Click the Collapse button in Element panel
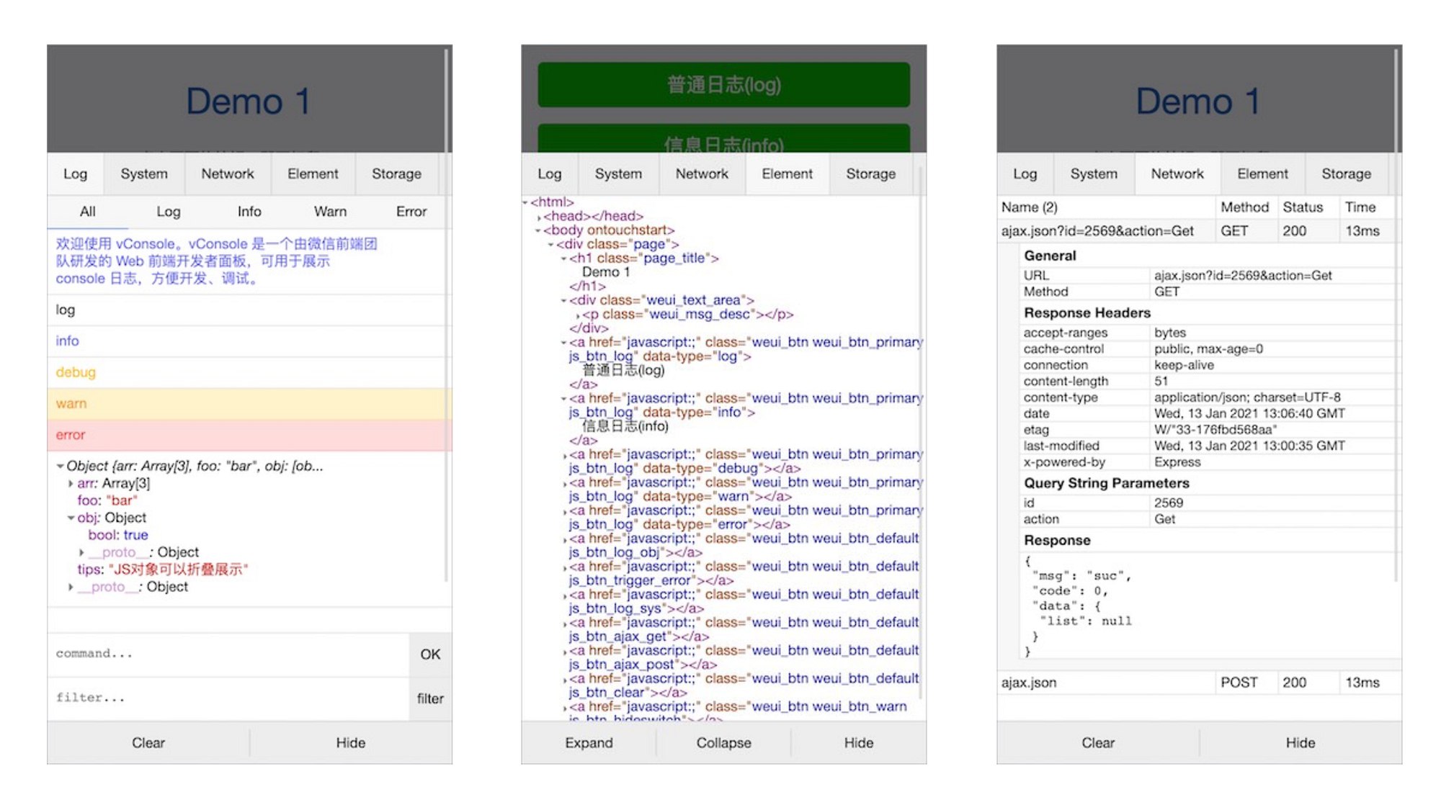The image size is (1441, 810). point(723,742)
